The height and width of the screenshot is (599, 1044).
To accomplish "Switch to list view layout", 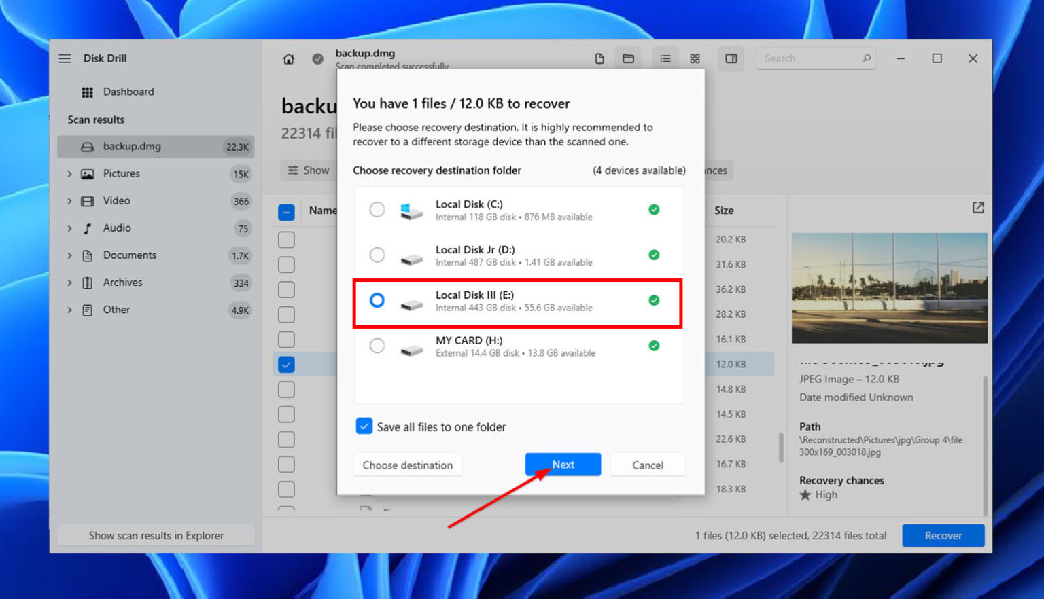I will (x=665, y=58).
